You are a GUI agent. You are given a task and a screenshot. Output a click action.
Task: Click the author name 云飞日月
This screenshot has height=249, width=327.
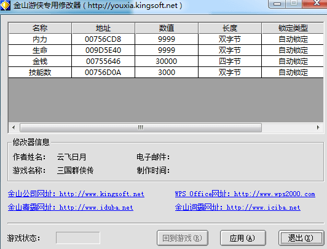point(71,157)
